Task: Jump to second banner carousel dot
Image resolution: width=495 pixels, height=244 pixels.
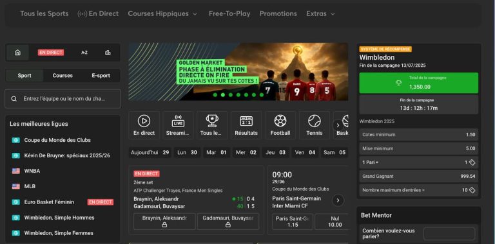Action: click(223, 94)
